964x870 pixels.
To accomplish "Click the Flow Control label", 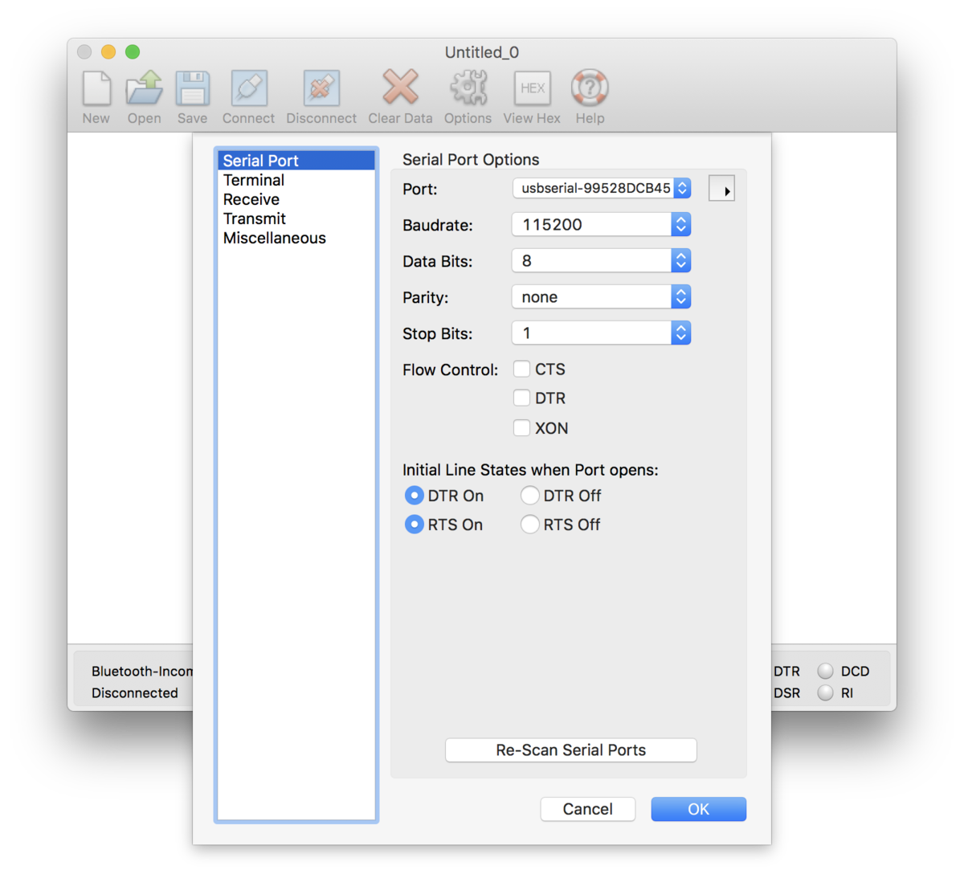I will pyautogui.click(x=450, y=370).
